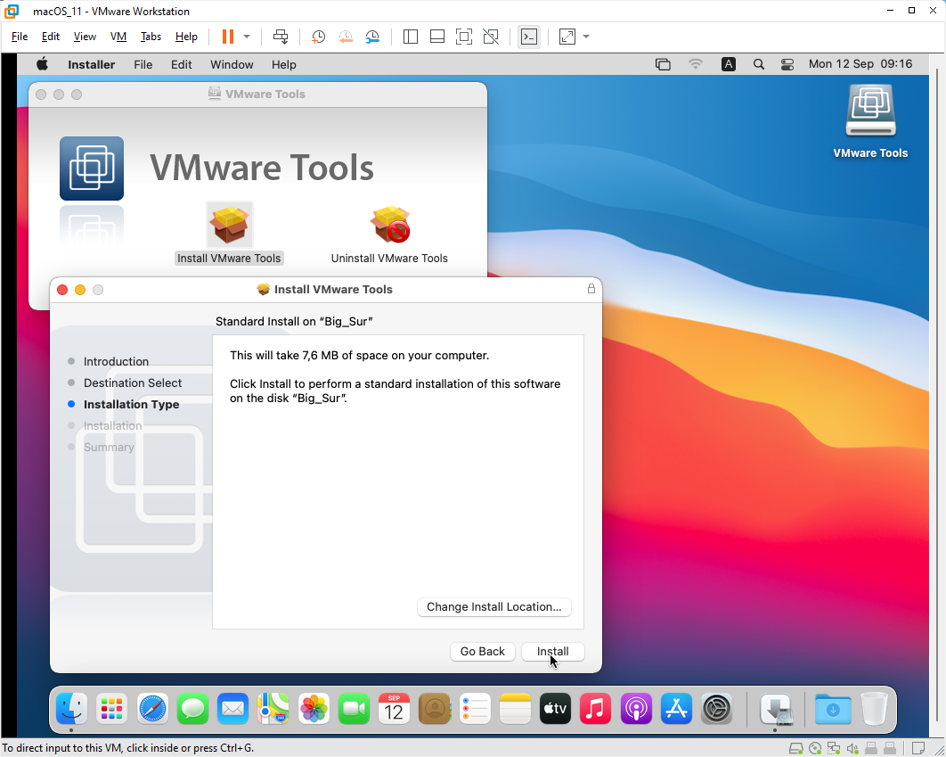This screenshot has width=946, height=757.
Task: Click Change Install Location button
Action: pyautogui.click(x=494, y=606)
